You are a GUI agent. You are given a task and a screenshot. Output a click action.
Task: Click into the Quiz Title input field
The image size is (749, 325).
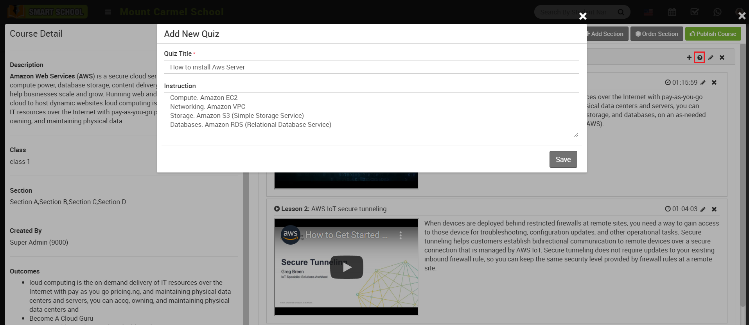click(x=371, y=67)
